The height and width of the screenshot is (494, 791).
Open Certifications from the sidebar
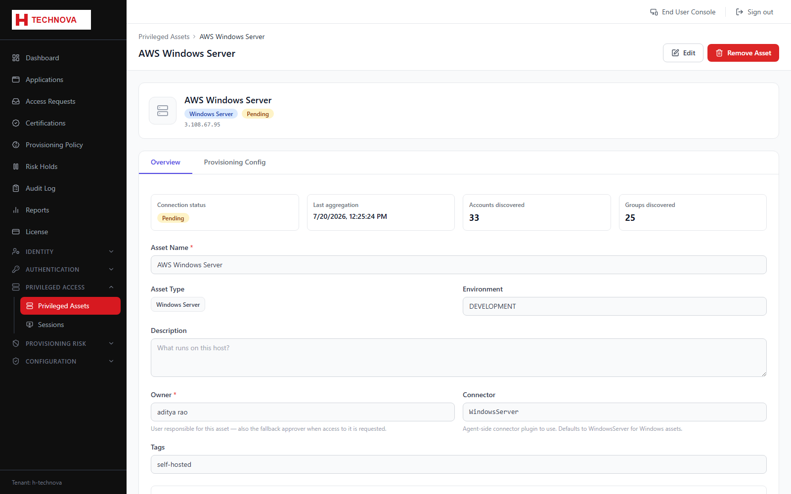pos(63,123)
